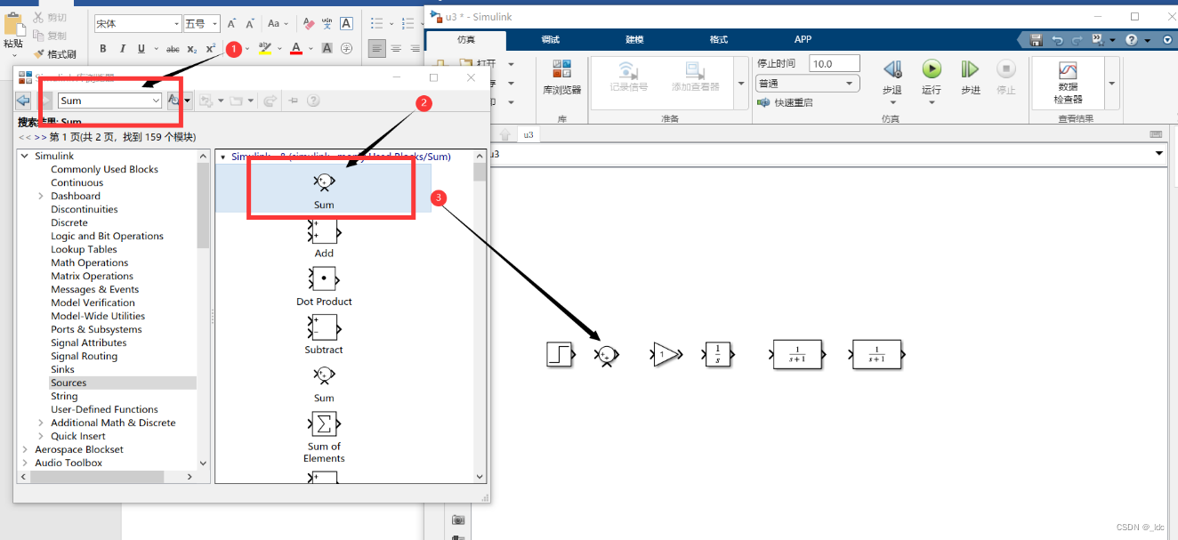Image resolution: width=1178 pixels, height=540 pixels.
Task: Select Continuous in library tree
Action: point(77,183)
